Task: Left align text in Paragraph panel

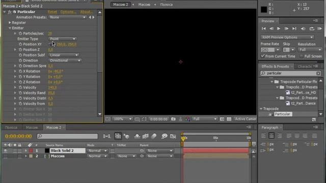Action: tap(263, 136)
